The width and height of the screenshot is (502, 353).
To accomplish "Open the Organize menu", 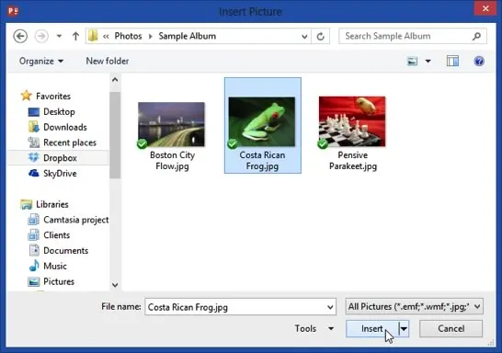I will (x=41, y=61).
